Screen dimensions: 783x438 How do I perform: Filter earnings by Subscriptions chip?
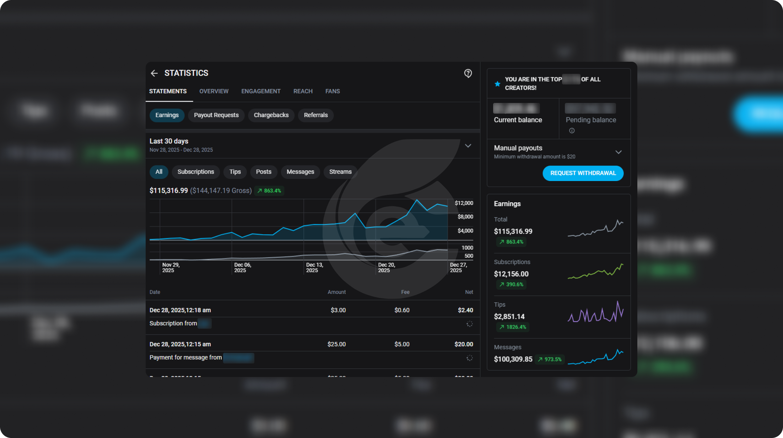click(195, 172)
